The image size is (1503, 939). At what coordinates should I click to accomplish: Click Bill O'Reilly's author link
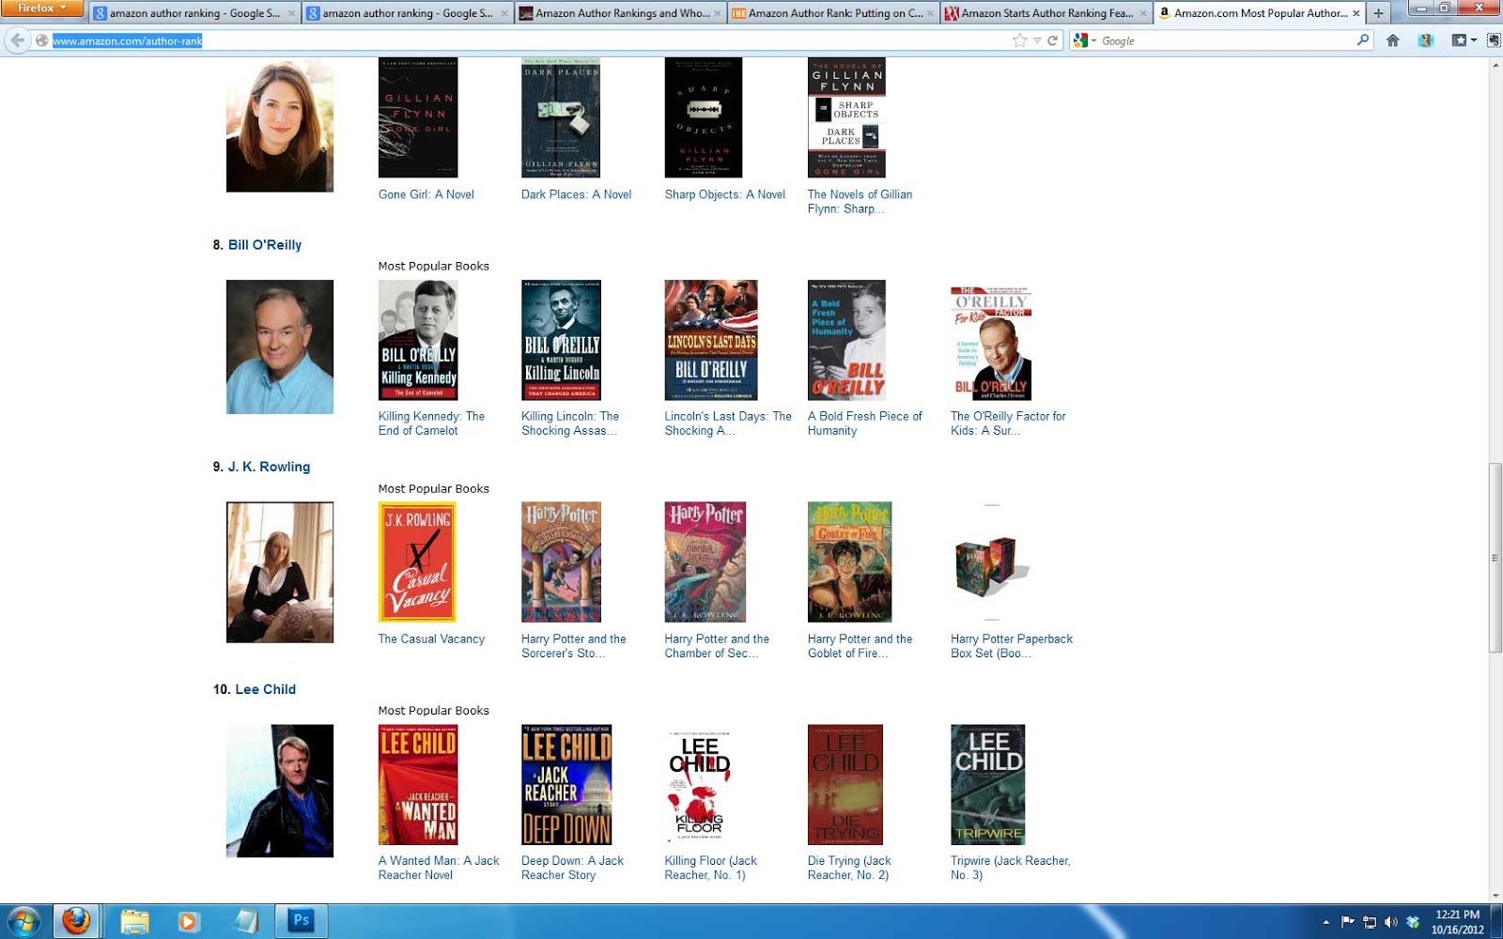[266, 244]
